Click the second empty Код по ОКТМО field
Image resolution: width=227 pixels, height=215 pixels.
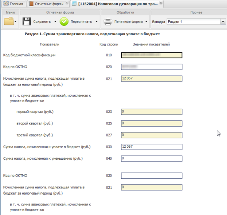click(152, 176)
